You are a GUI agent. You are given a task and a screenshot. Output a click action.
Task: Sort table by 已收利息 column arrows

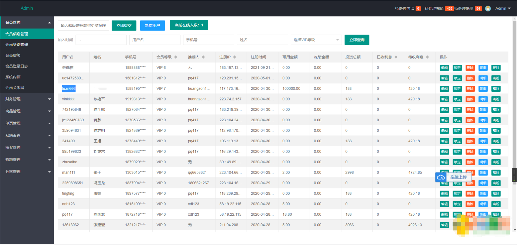396,57
